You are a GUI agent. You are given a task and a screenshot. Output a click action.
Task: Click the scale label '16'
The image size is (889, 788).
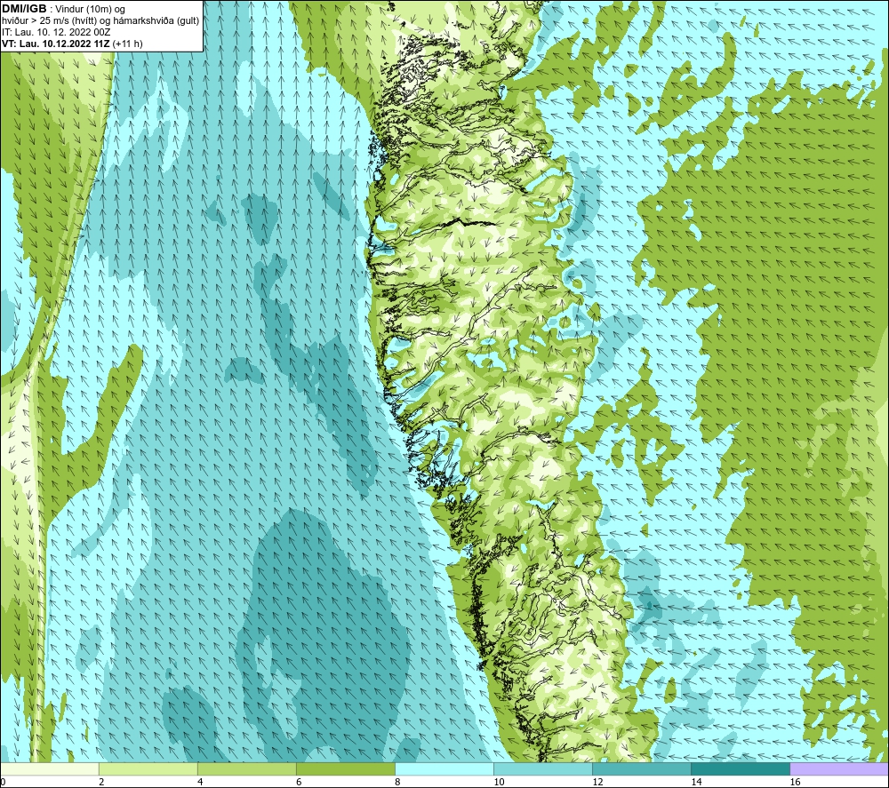(795, 783)
